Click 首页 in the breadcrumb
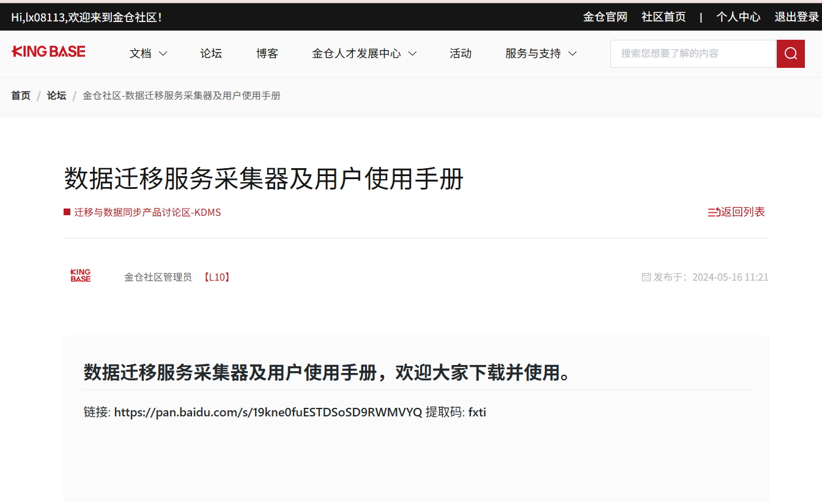822x502 pixels. 21,95
